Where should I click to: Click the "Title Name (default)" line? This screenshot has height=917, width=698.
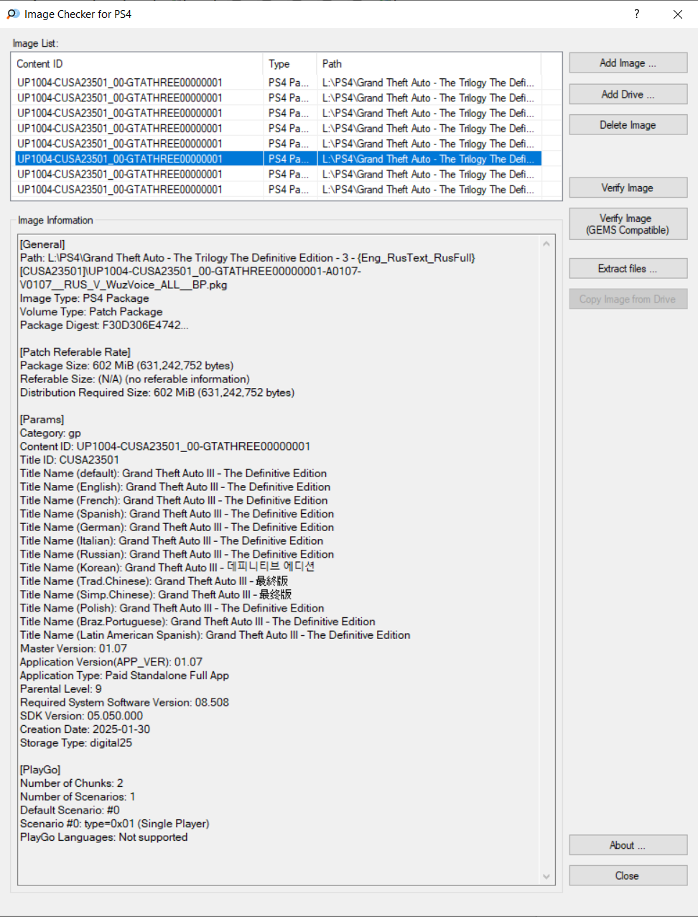pyautogui.click(x=173, y=474)
